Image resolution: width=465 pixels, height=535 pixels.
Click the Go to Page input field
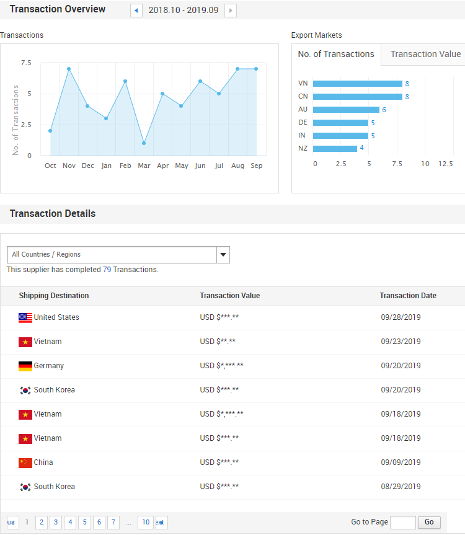click(x=403, y=522)
